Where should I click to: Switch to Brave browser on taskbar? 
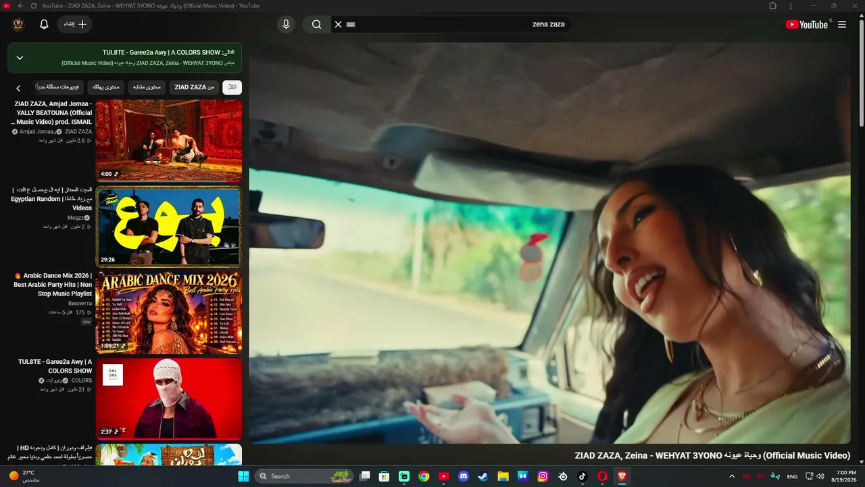pos(622,476)
